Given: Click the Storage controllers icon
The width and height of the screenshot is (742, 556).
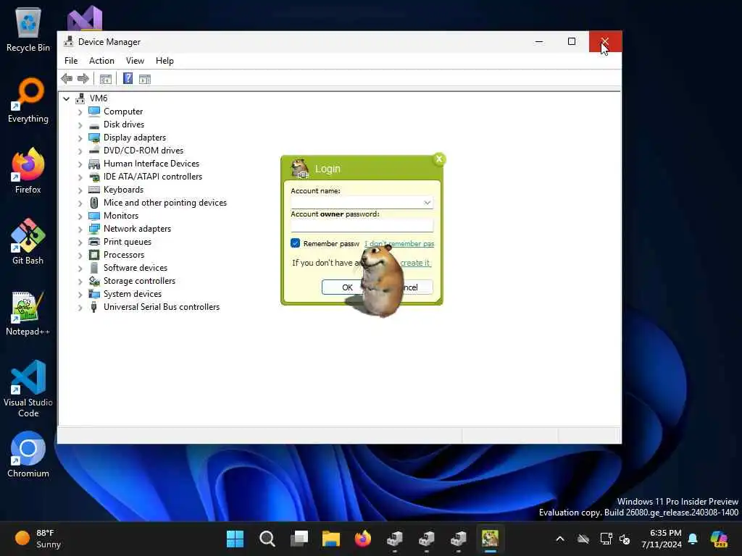Looking at the screenshot, I should pos(94,281).
